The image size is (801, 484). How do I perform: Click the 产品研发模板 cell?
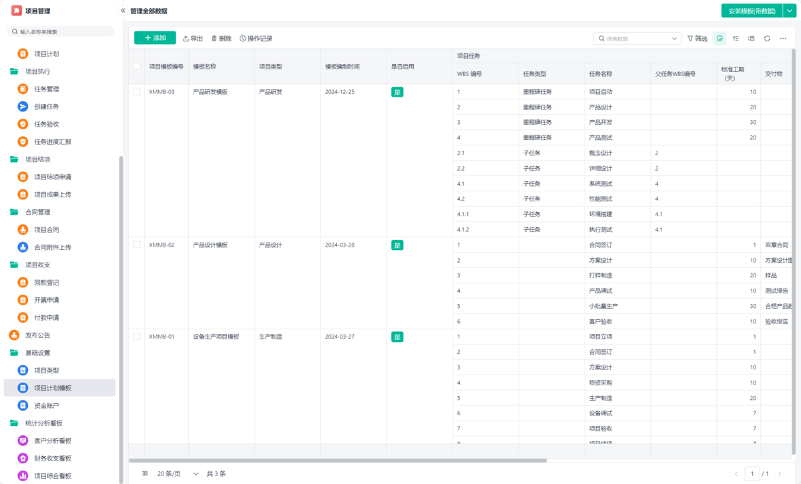210,92
